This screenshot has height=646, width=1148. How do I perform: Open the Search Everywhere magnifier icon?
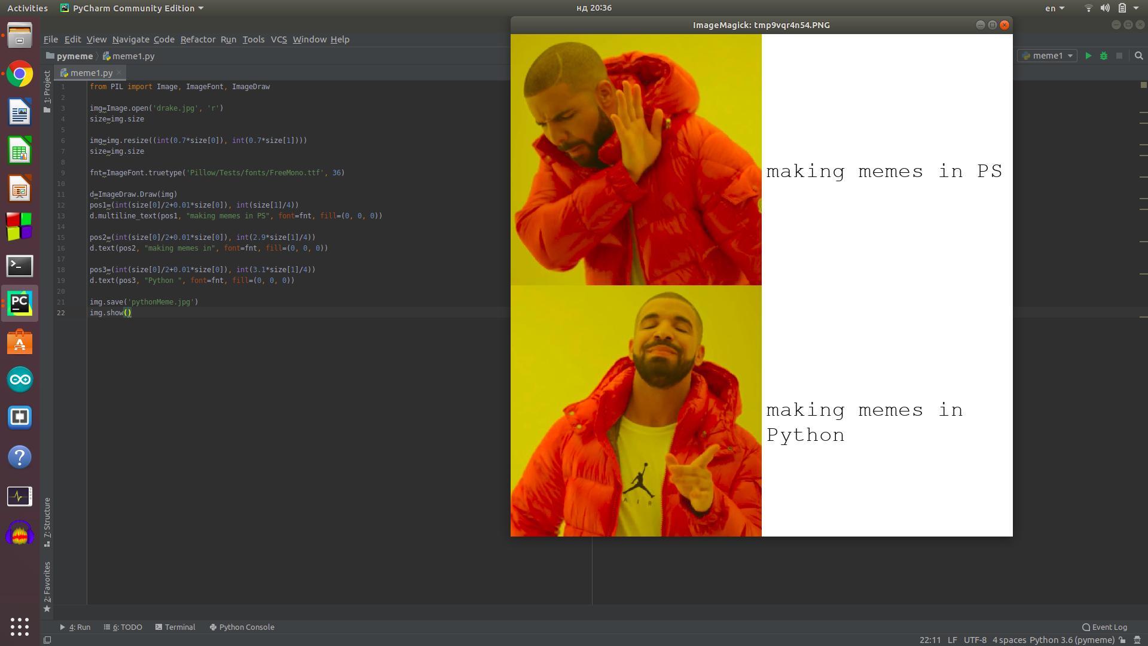click(x=1139, y=56)
